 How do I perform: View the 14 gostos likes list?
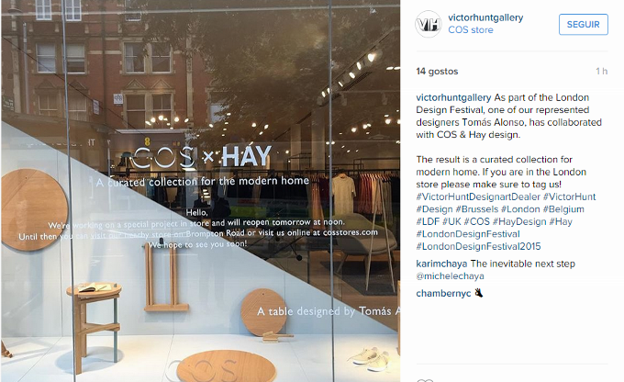(x=437, y=72)
